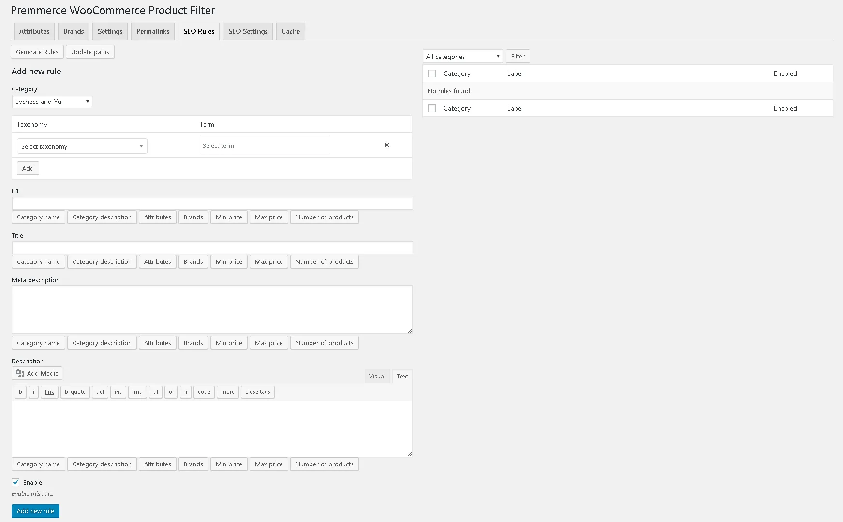Screen dimensions: 843x522
Task: Go to the Cache tab
Action: tap(291, 31)
